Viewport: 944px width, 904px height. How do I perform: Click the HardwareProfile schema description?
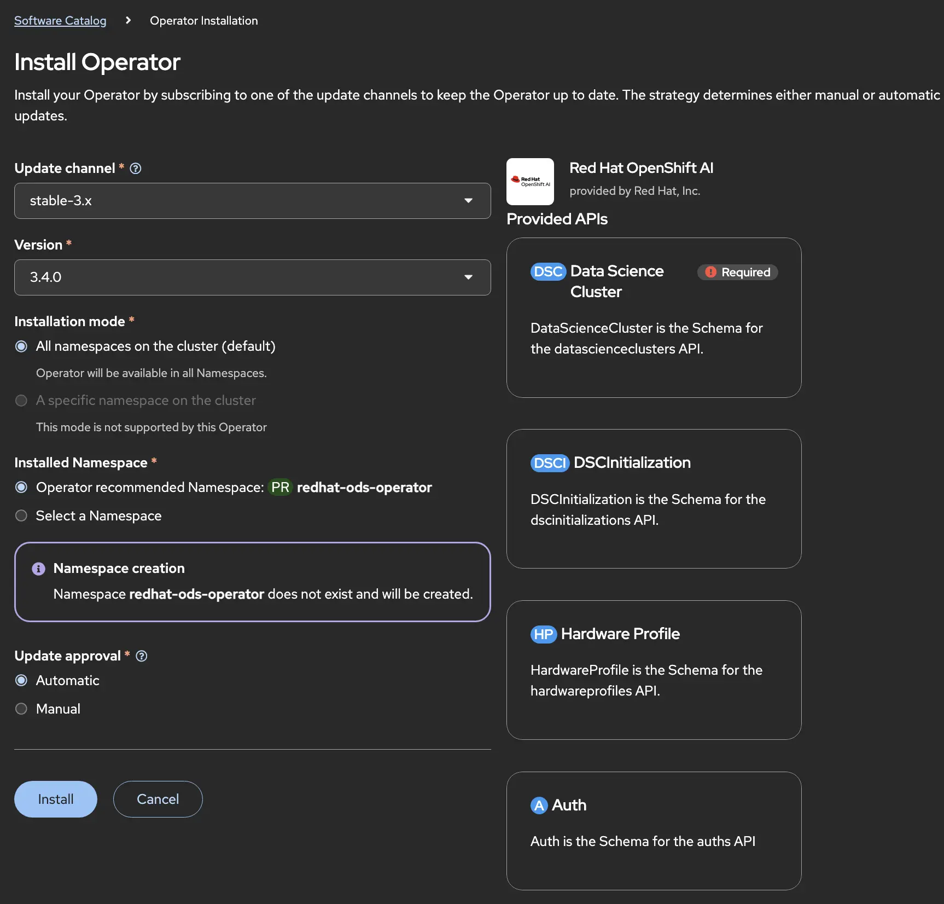click(x=646, y=681)
